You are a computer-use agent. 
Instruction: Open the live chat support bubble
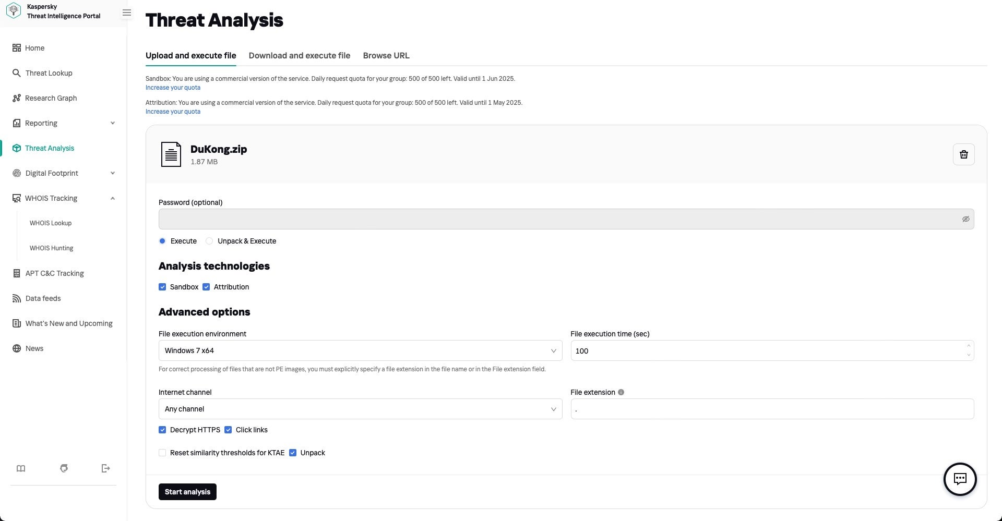(x=960, y=479)
